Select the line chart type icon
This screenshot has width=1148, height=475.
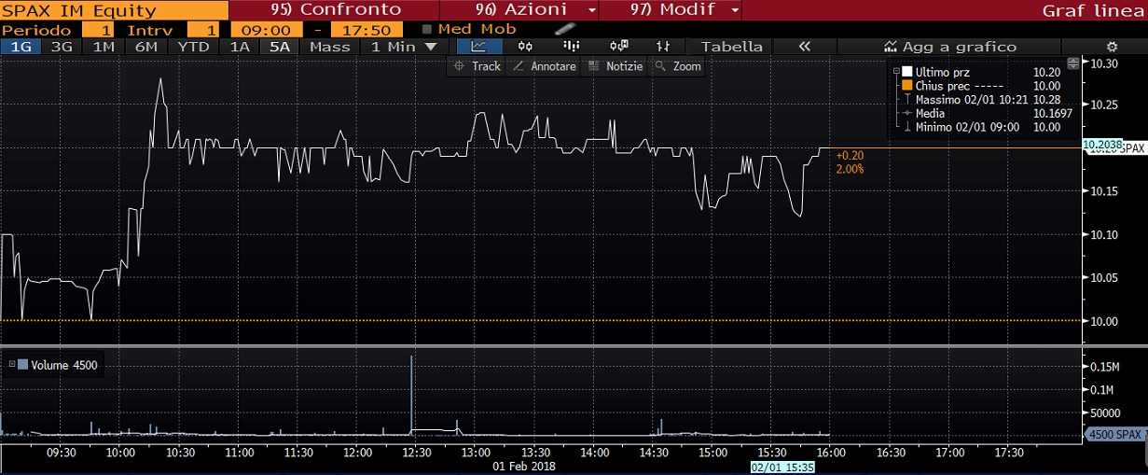tap(478, 46)
